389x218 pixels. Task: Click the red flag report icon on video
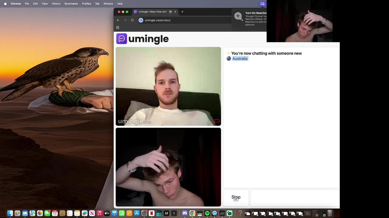click(x=217, y=121)
